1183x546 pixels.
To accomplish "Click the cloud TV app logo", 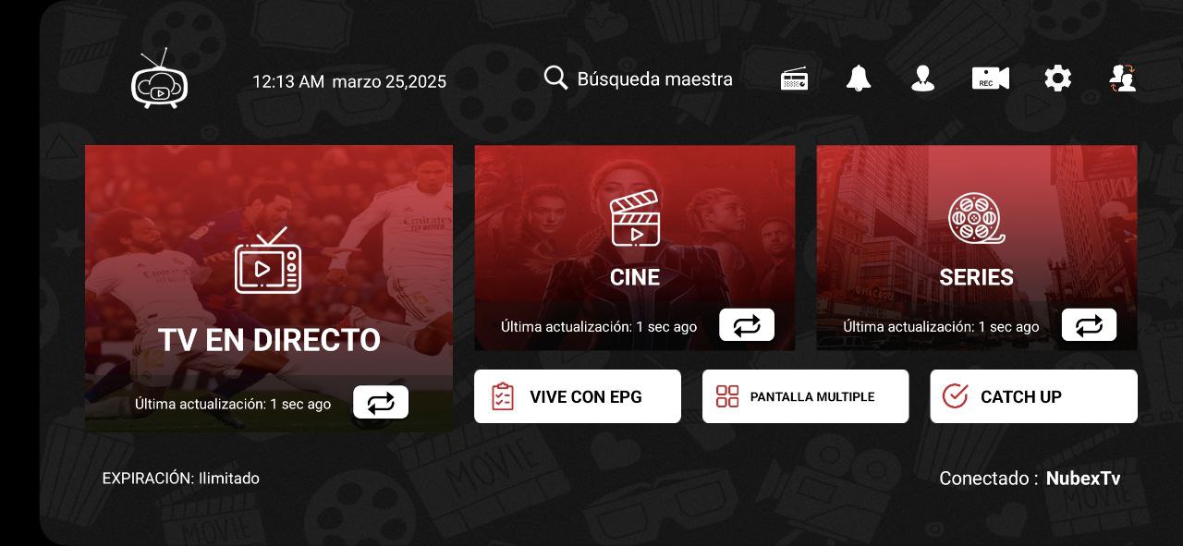I will point(159,79).
